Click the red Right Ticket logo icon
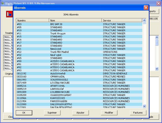Viewport: 162px width, 123px height. pyautogui.click(x=9, y=14)
